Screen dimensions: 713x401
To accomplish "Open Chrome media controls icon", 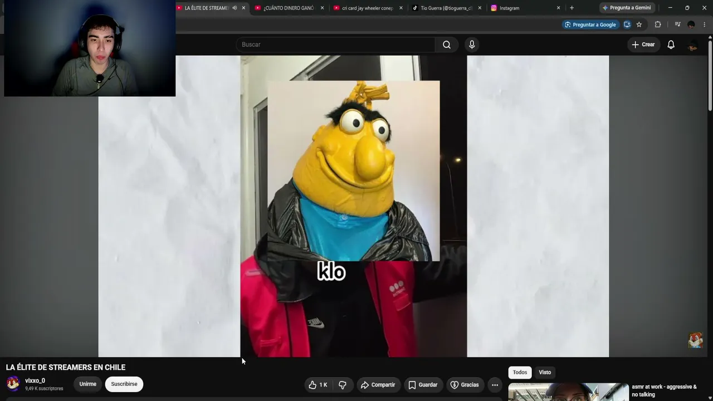I will click(x=677, y=25).
